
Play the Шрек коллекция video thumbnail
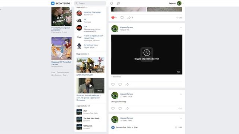[x=90, y=65]
